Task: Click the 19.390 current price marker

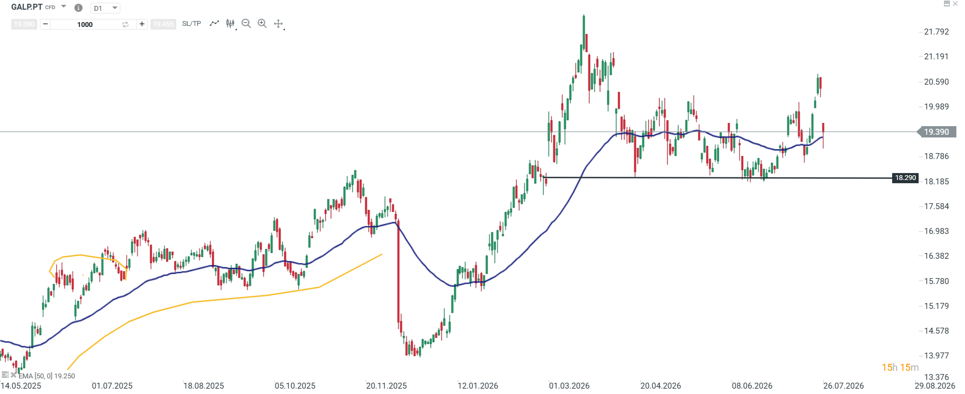Action: (x=936, y=132)
